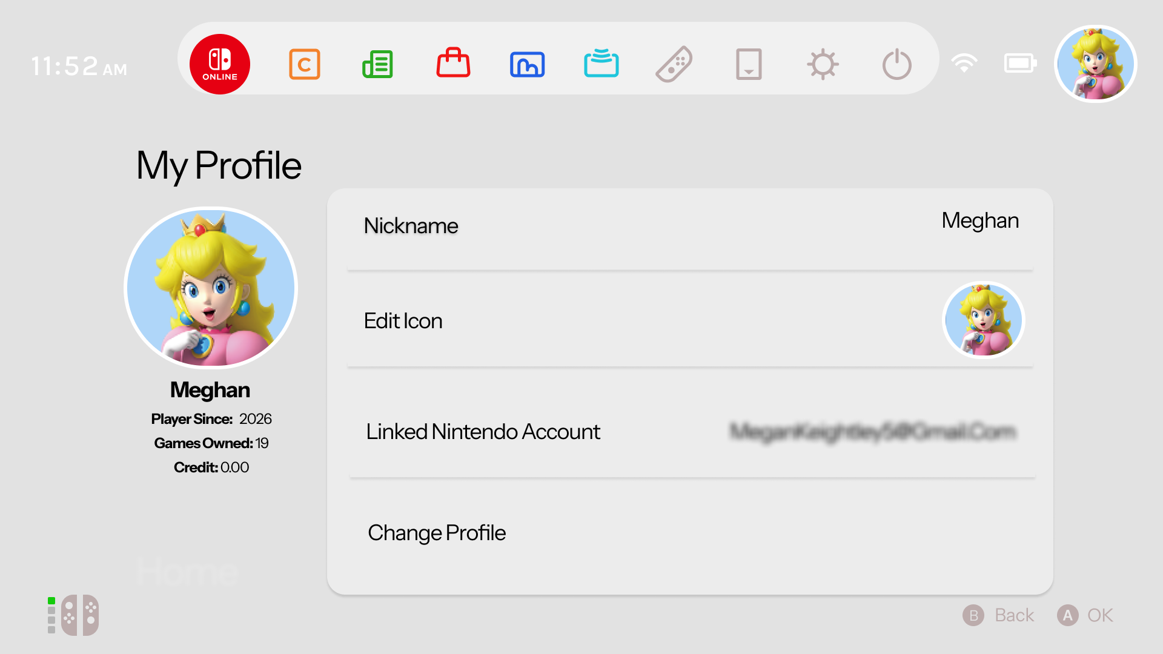The height and width of the screenshot is (654, 1163).
Task: Open the blue Album icon
Action: (528, 64)
